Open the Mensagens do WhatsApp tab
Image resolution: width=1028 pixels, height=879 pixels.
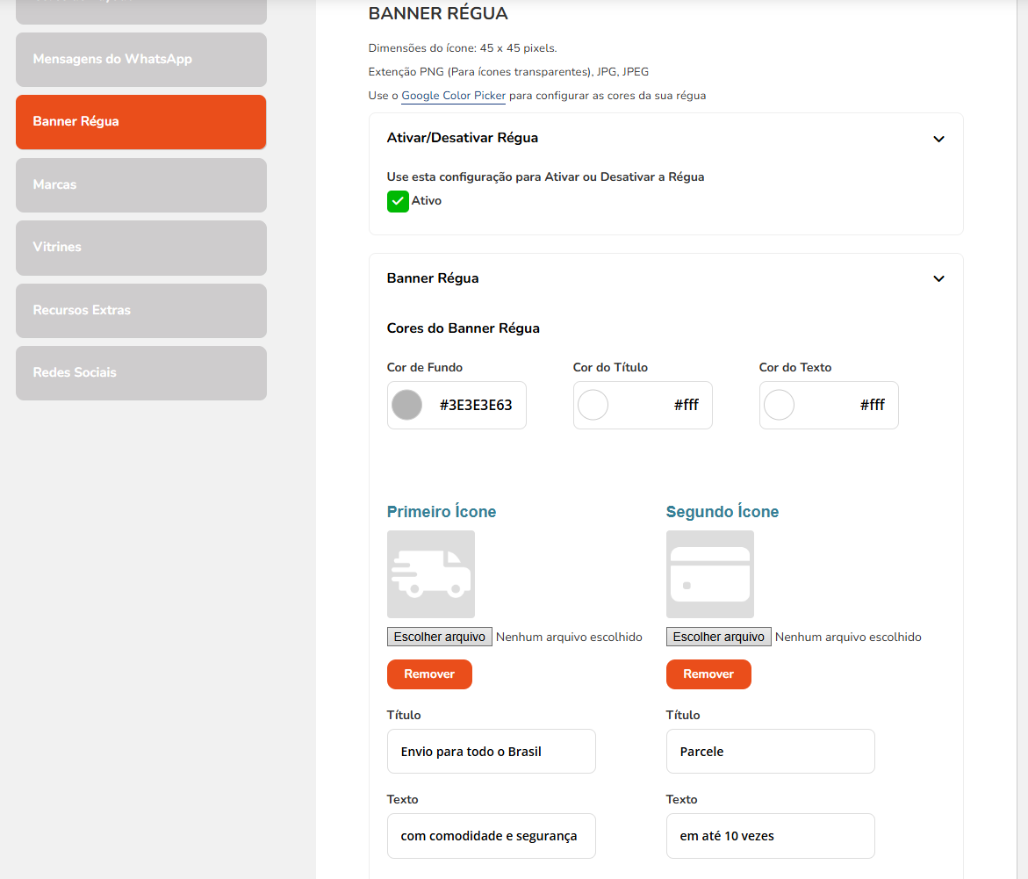pos(140,60)
